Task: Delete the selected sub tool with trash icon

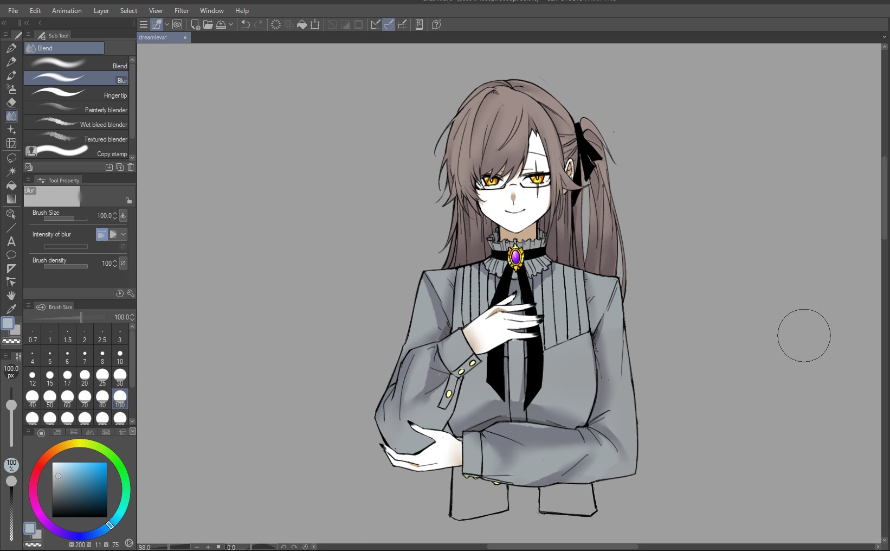Action: [131, 167]
